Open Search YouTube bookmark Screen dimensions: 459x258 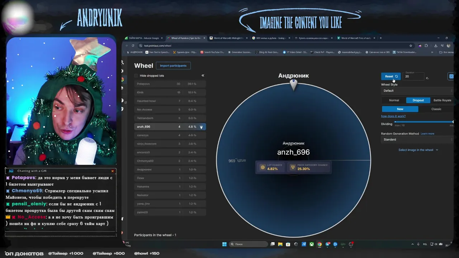[x=212, y=52]
